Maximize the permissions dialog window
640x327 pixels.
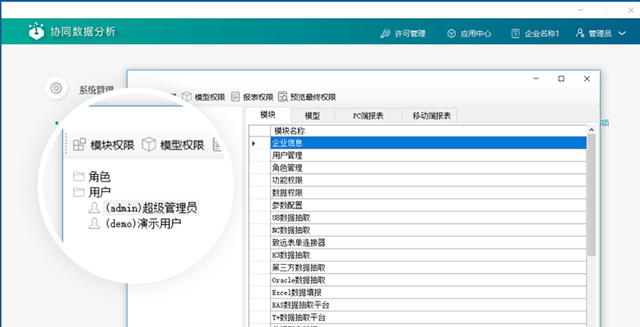(561, 79)
